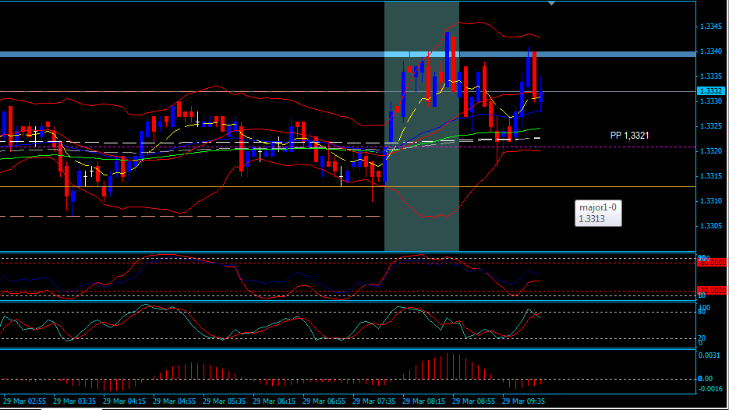Select the orange horizontal line at 1.3313
This screenshot has height=410, width=729.
pos(348,187)
